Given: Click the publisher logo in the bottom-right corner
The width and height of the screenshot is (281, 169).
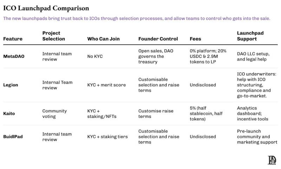Looking at the screenshot, I should 272,160.
